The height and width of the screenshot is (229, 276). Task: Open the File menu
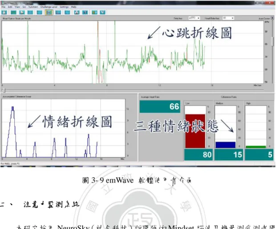(4, 7)
